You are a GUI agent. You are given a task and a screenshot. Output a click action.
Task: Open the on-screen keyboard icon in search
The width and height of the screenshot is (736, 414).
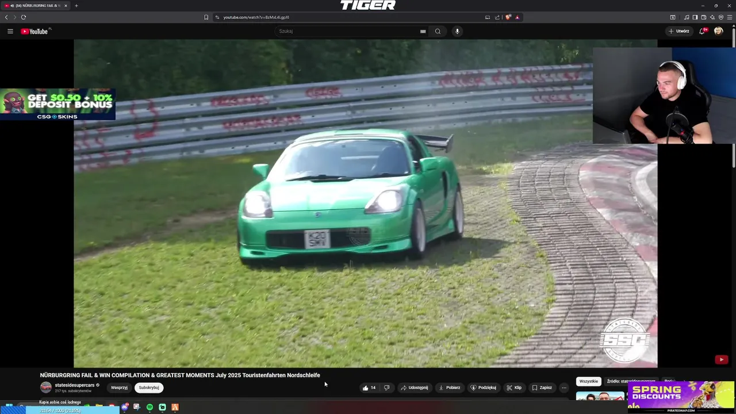point(423,31)
